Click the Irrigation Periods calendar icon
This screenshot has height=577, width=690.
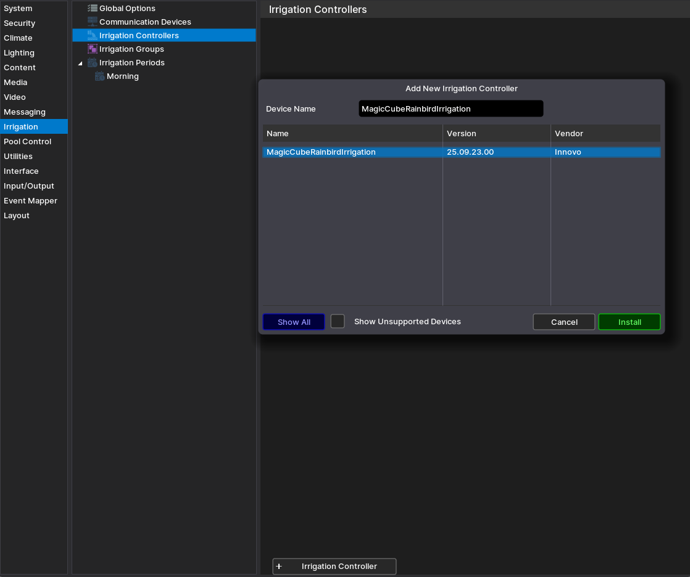(x=93, y=63)
